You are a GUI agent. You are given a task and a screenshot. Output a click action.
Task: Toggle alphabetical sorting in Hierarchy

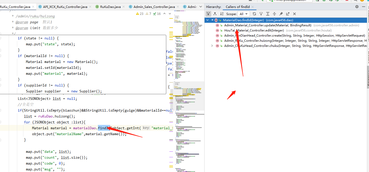(222, 14)
